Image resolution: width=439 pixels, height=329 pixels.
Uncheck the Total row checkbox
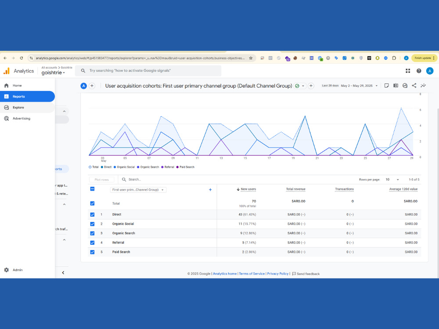tap(92, 204)
